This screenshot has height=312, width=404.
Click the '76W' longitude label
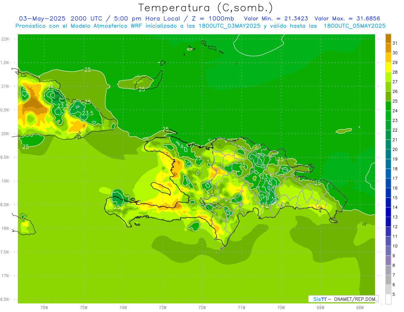point(44,308)
